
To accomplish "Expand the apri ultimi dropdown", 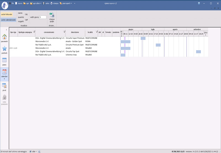I will [x=36, y=3].
